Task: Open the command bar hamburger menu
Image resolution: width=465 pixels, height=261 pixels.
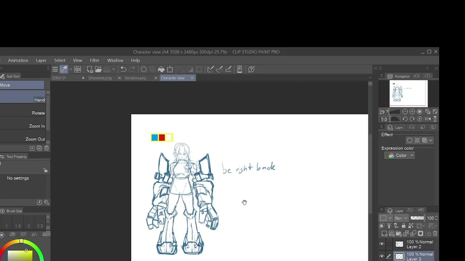Action: [55, 69]
